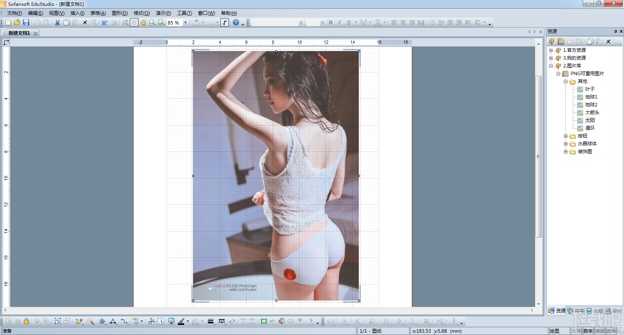This screenshot has width=624, height=335.
Task: Click the connector line tool icon
Action: [124, 321]
